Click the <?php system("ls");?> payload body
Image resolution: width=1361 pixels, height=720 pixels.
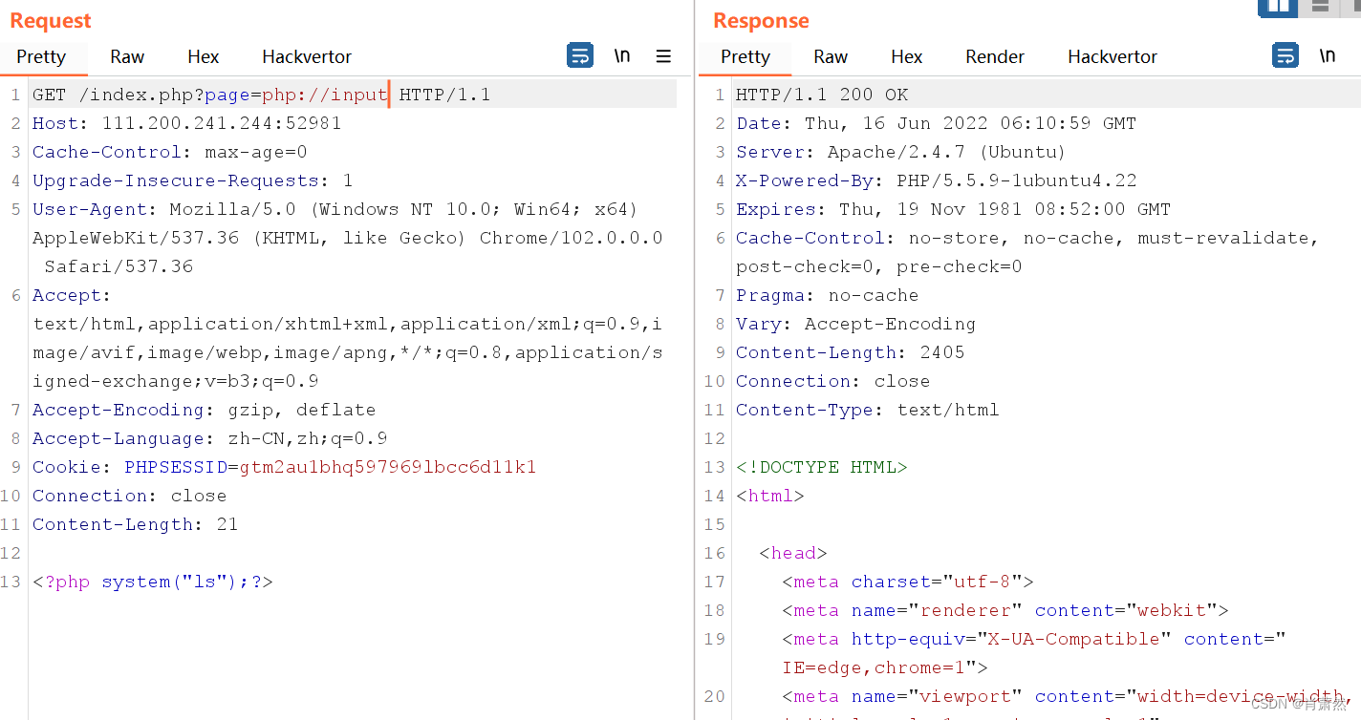coord(153,582)
